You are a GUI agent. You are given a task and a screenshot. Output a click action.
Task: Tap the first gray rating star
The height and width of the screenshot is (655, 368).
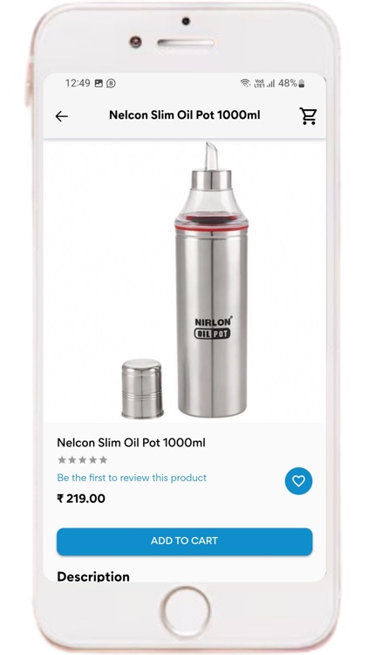62,460
